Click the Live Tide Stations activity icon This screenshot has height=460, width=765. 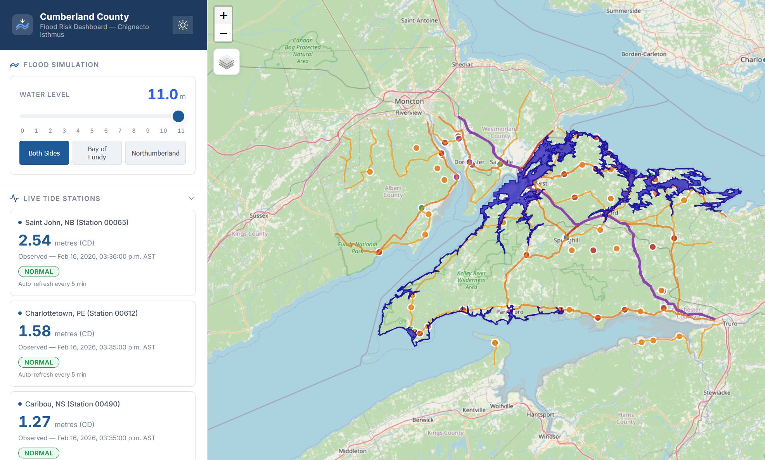pos(14,198)
